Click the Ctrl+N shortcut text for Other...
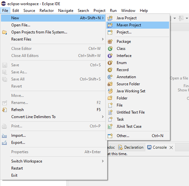Viewport: 189px width, 186px height. pyautogui.click(x=157, y=136)
